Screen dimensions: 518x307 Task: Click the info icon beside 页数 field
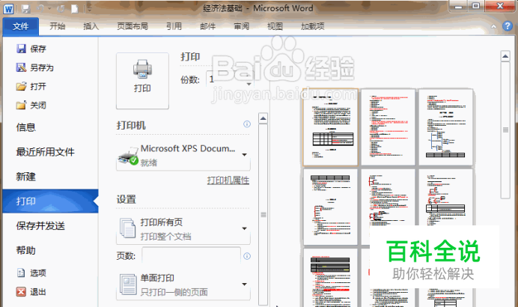(x=247, y=256)
